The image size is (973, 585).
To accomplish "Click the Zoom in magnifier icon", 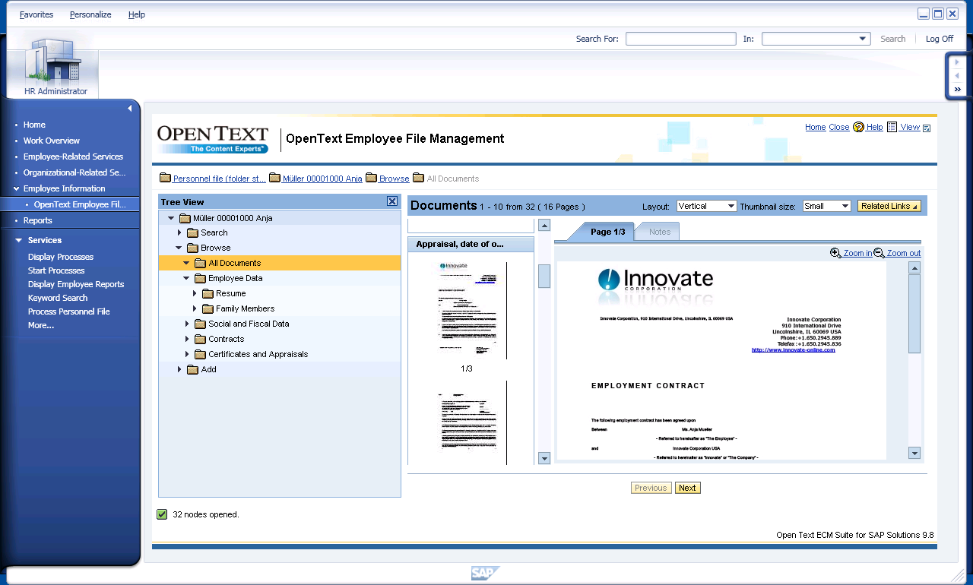I will (835, 253).
